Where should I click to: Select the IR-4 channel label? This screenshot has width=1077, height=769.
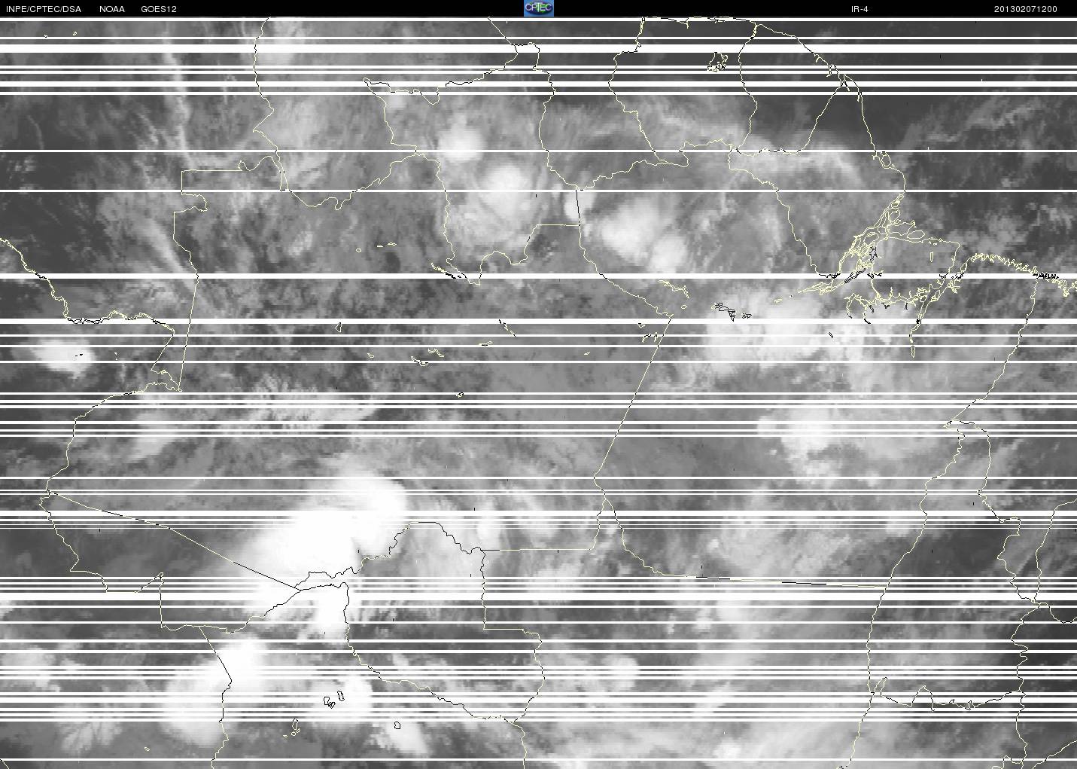(859, 9)
